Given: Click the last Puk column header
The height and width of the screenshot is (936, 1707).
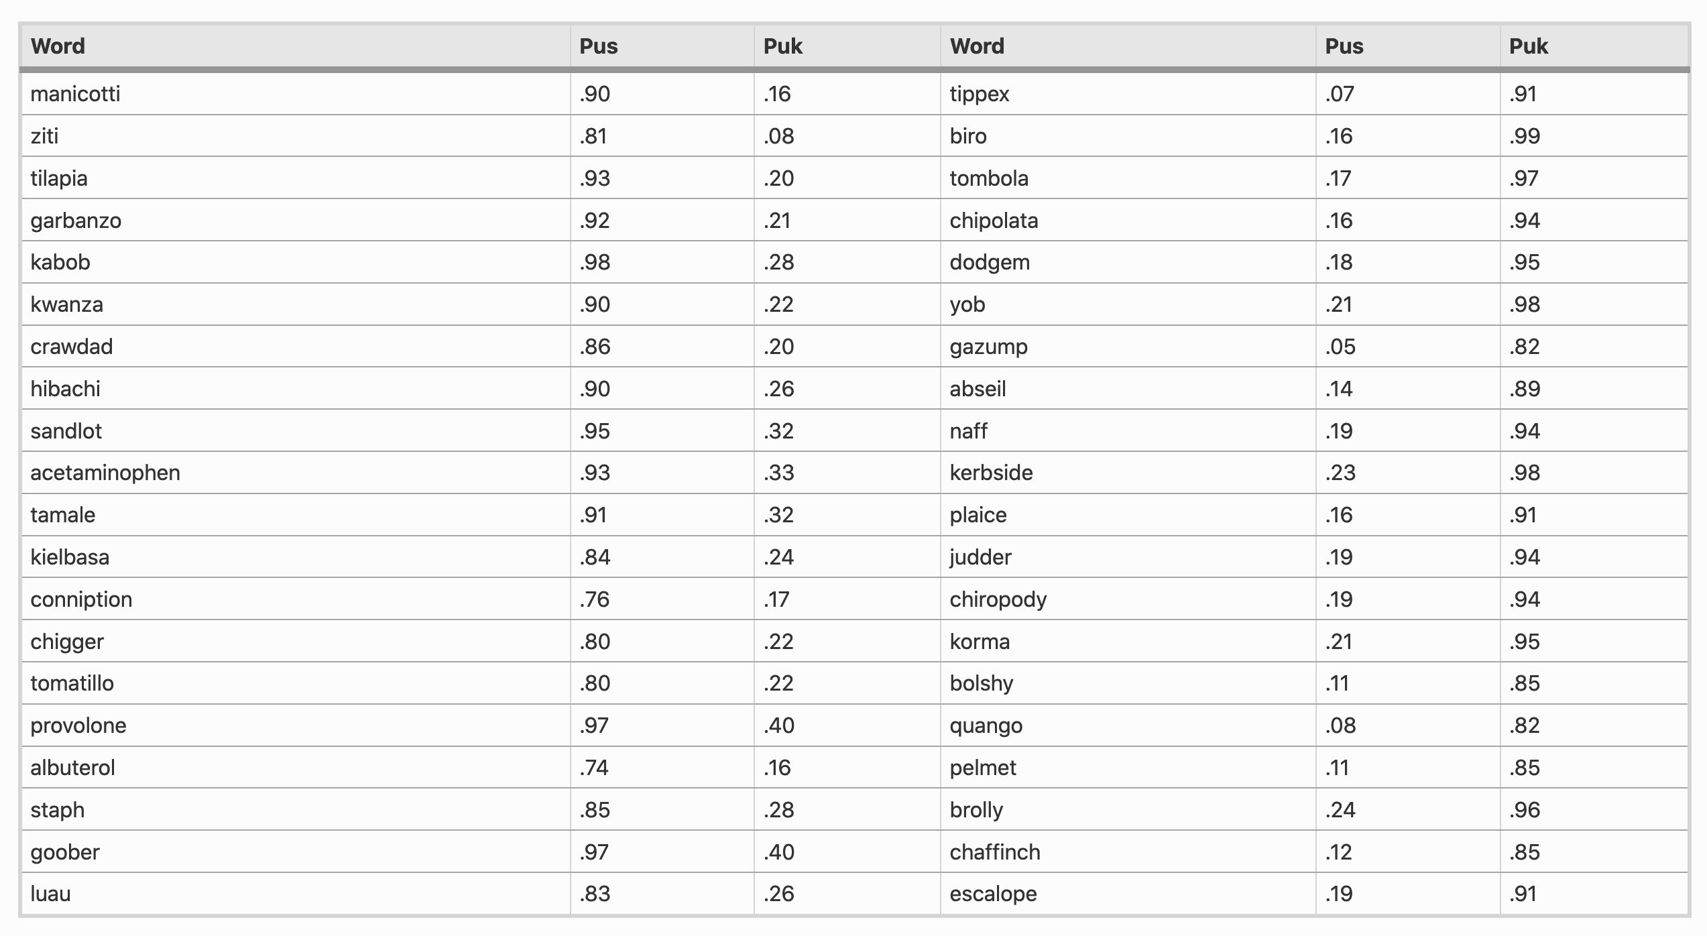Looking at the screenshot, I should pyautogui.click(x=1528, y=46).
